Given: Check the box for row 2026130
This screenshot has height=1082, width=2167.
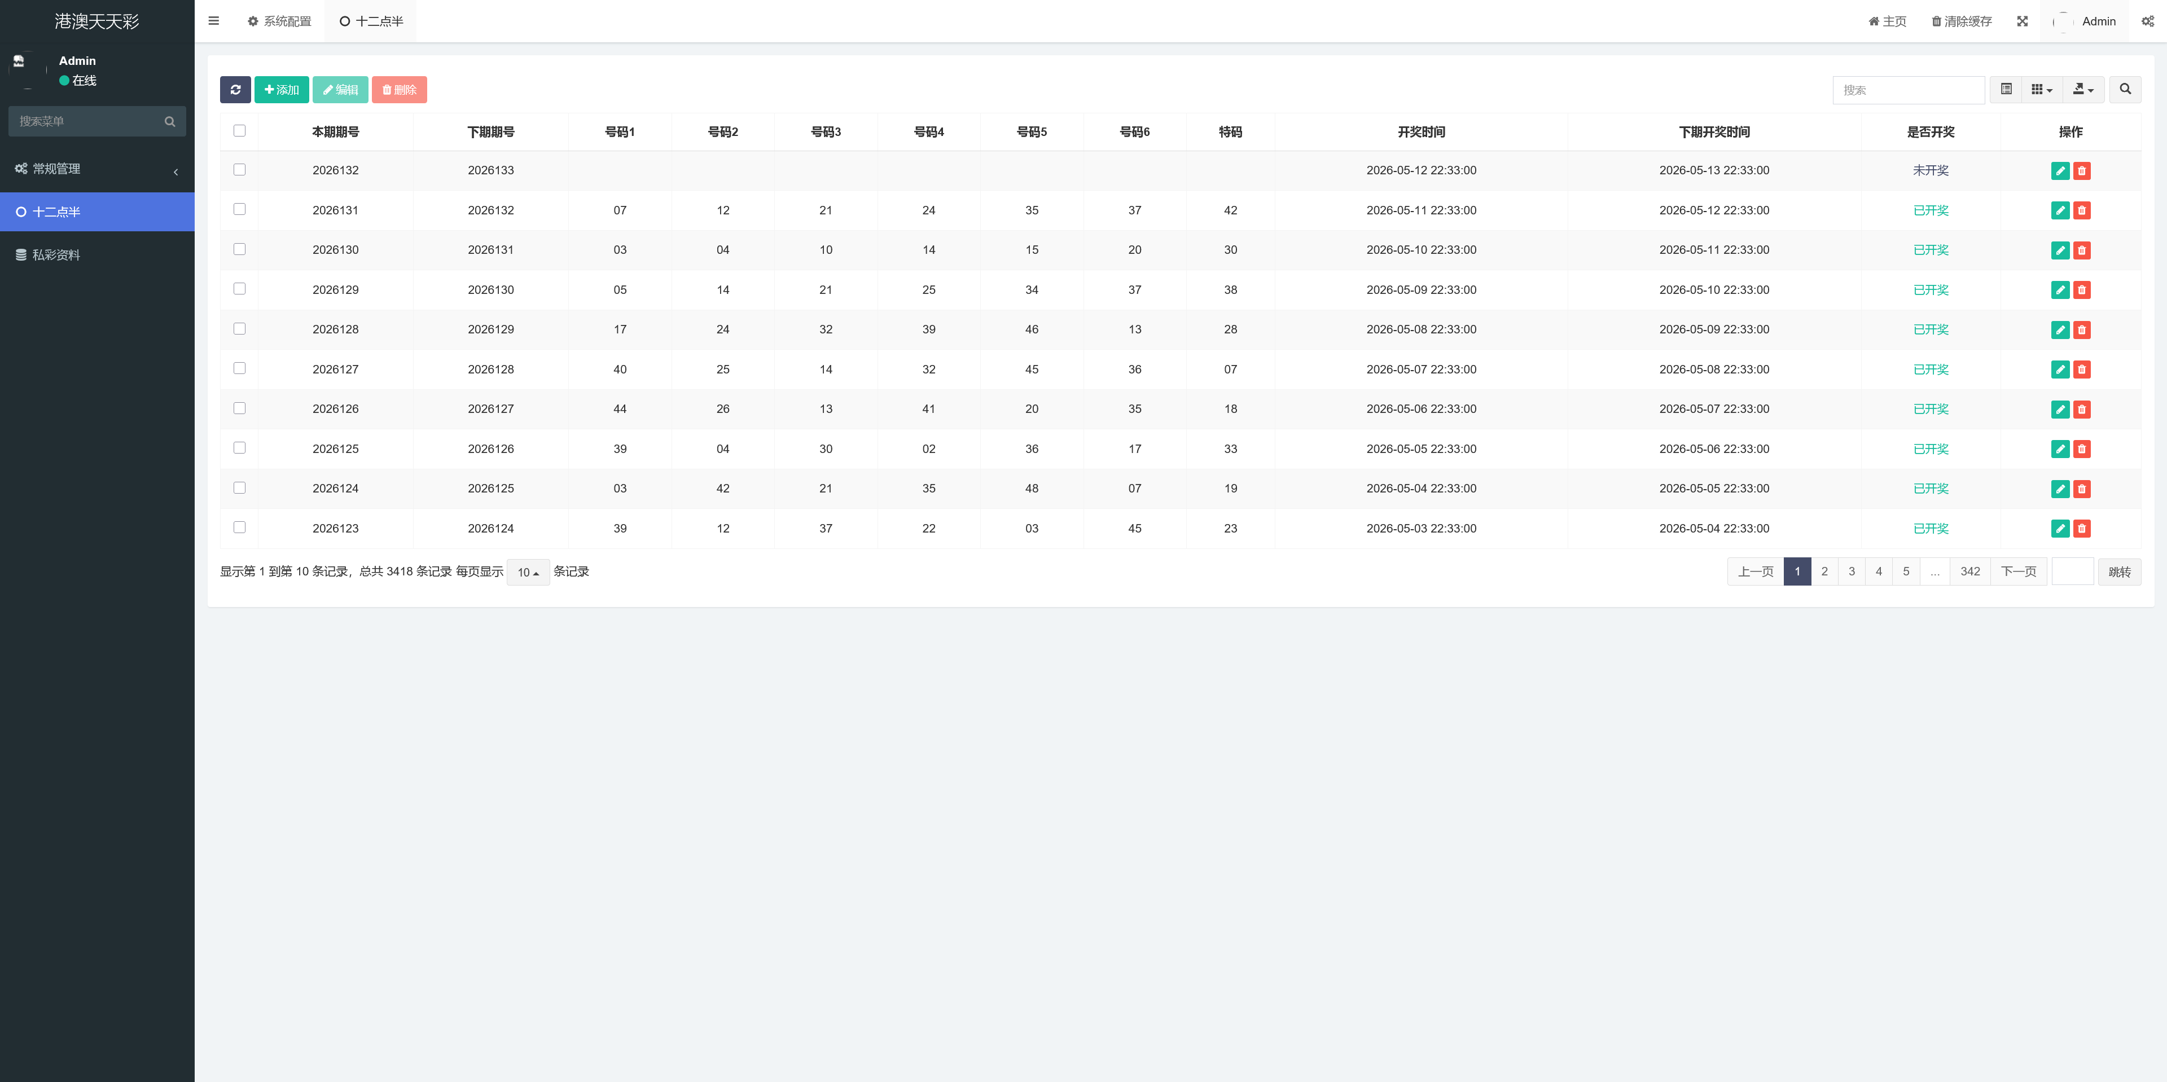Looking at the screenshot, I should [x=240, y=249].
